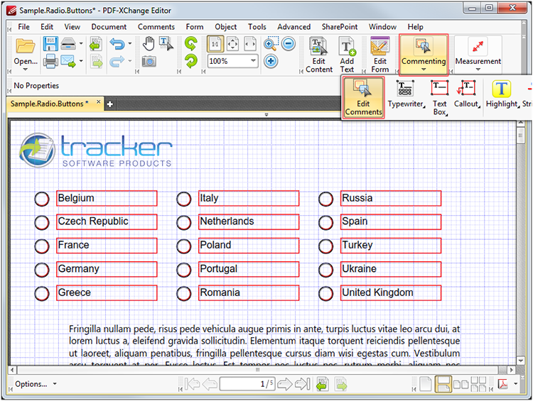Expand the Measurement toolbar dropdown
Image resolution: width=533 pixels, height=401 pixels.
click(x=478, y=70)
